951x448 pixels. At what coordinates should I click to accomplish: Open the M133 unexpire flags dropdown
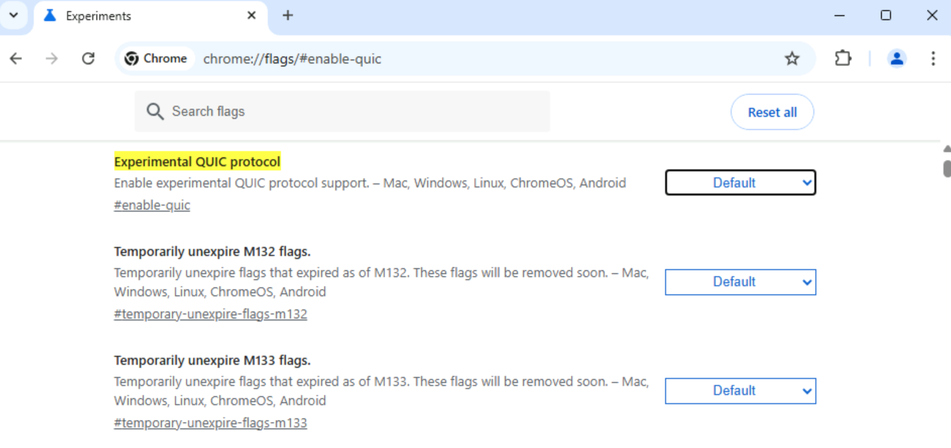[740, 391]
